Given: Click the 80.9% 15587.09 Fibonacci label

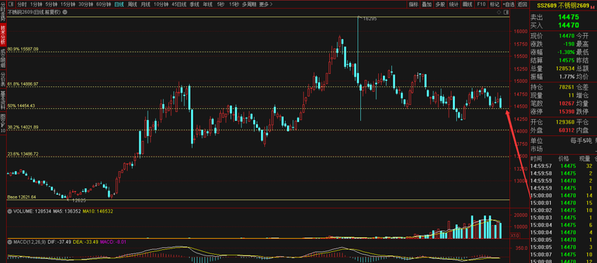Looking at the screenshot, I should coord(23,49).
